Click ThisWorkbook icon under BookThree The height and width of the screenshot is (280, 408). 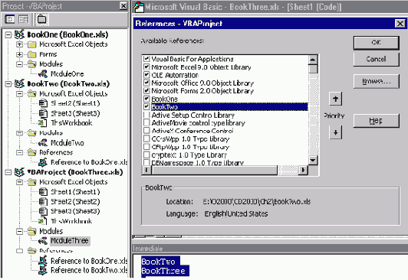pyautogui.click(x=43, y=221)
